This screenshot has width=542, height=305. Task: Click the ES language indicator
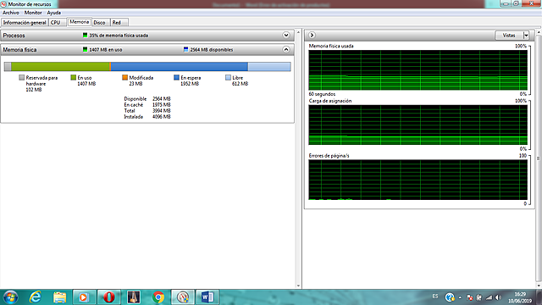[x=435, y=297]
